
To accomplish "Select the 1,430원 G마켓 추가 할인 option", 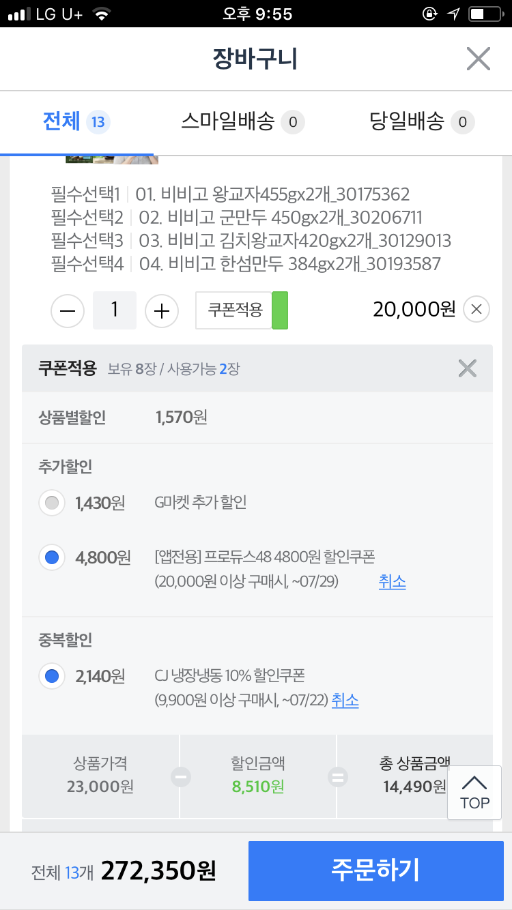I will [52, 503].
